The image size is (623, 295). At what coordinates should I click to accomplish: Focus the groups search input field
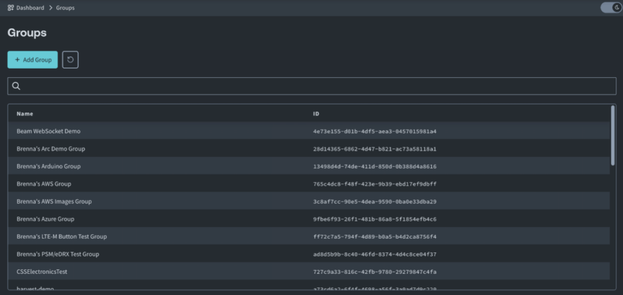tap(316, 86)
